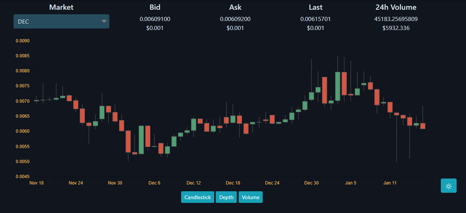Click the 24h Volume value 45183.25695809

pos(396,19)
